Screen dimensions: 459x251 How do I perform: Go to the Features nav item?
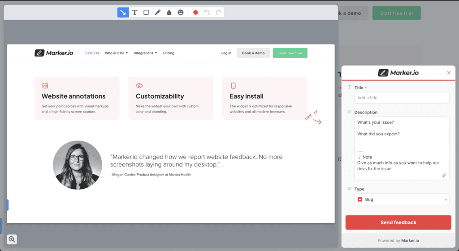[x=92, y=53]
